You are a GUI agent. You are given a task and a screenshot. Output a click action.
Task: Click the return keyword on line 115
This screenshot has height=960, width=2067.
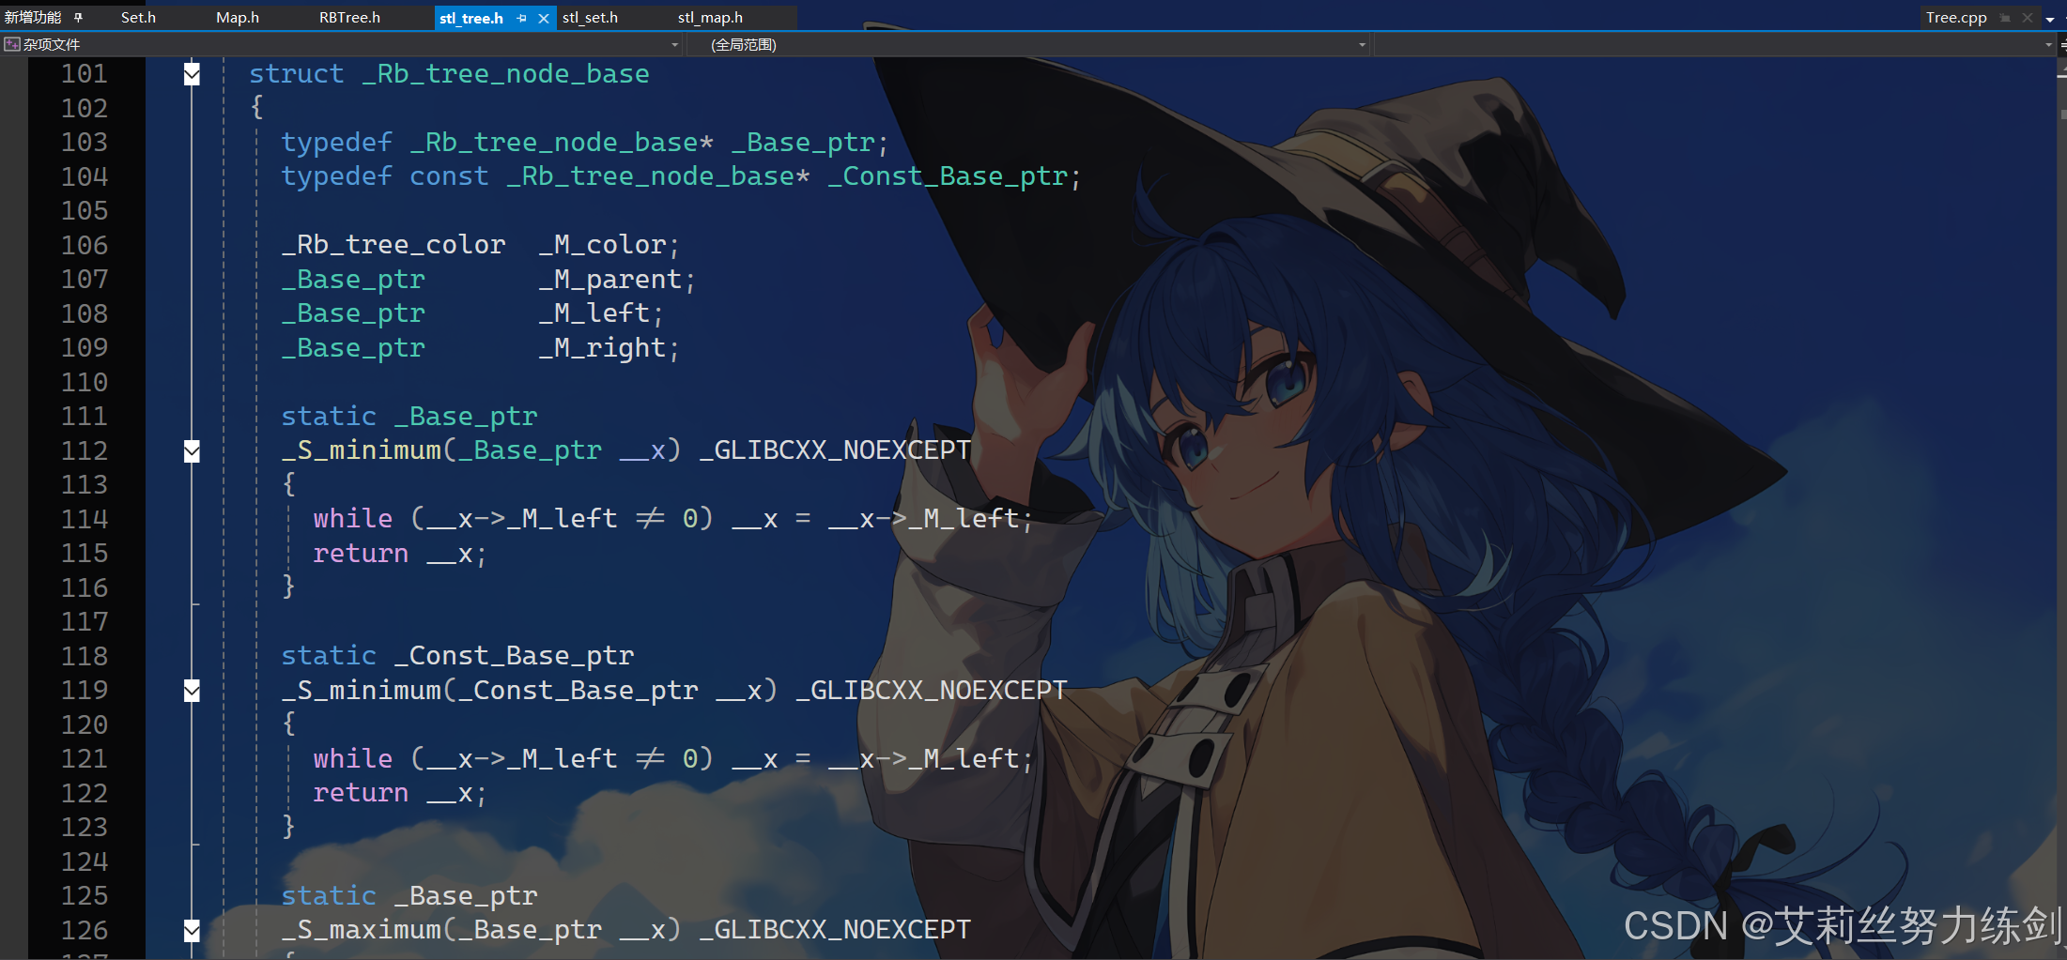point(361,554)
